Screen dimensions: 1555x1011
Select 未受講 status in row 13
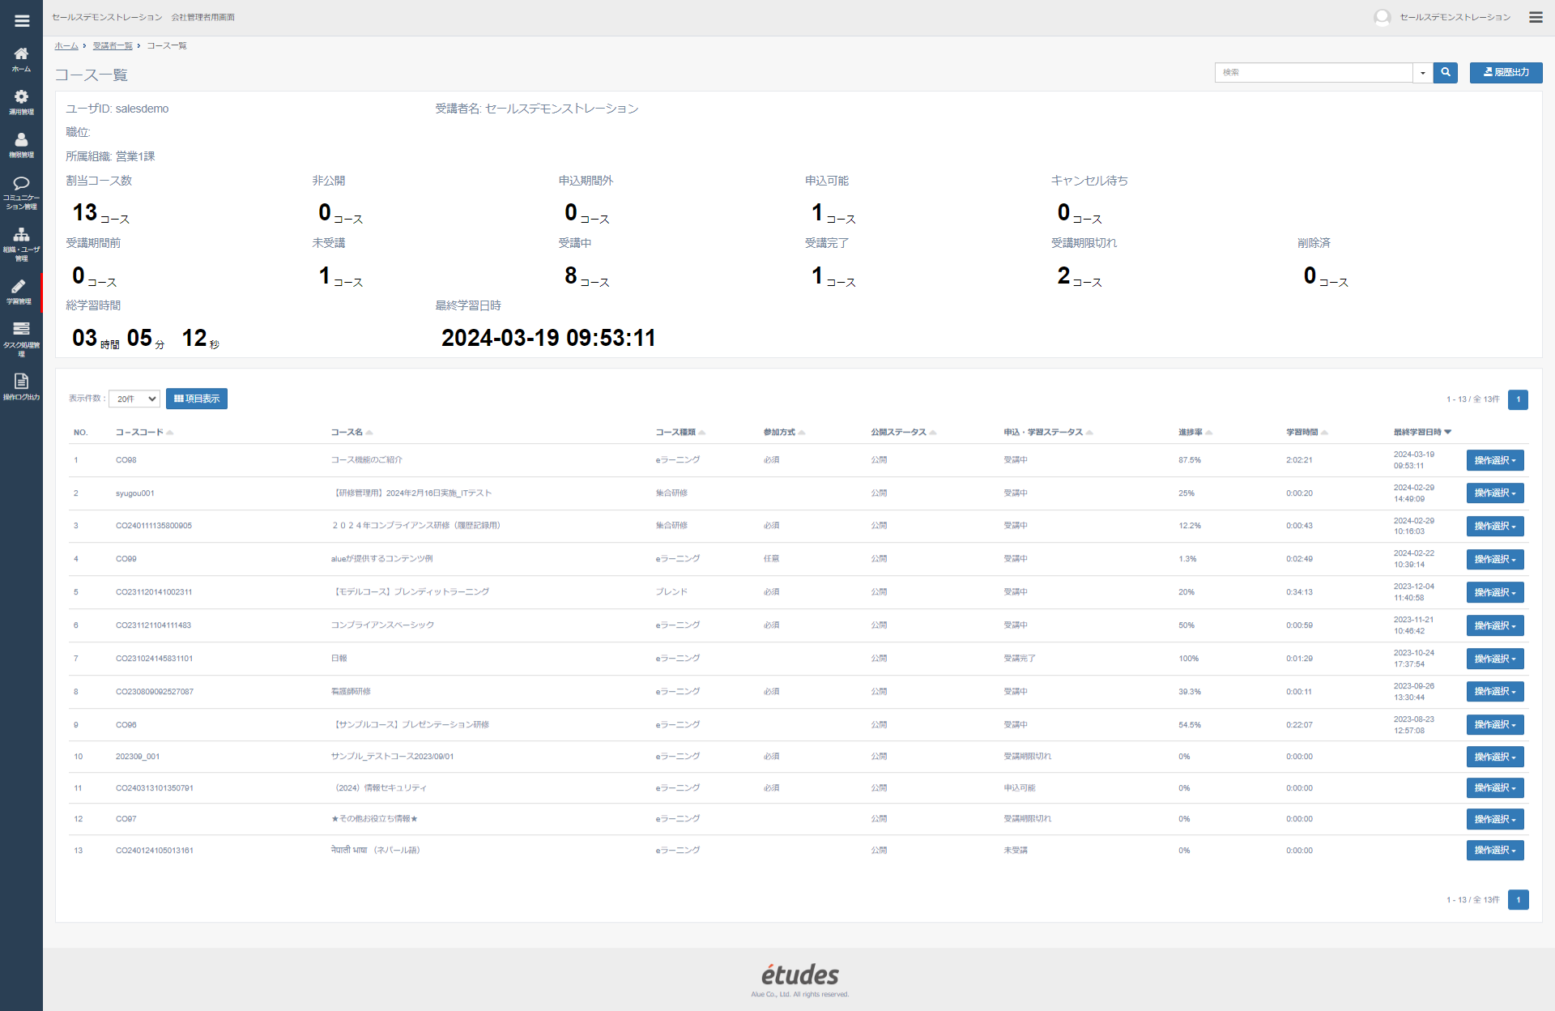point(1015,851)
